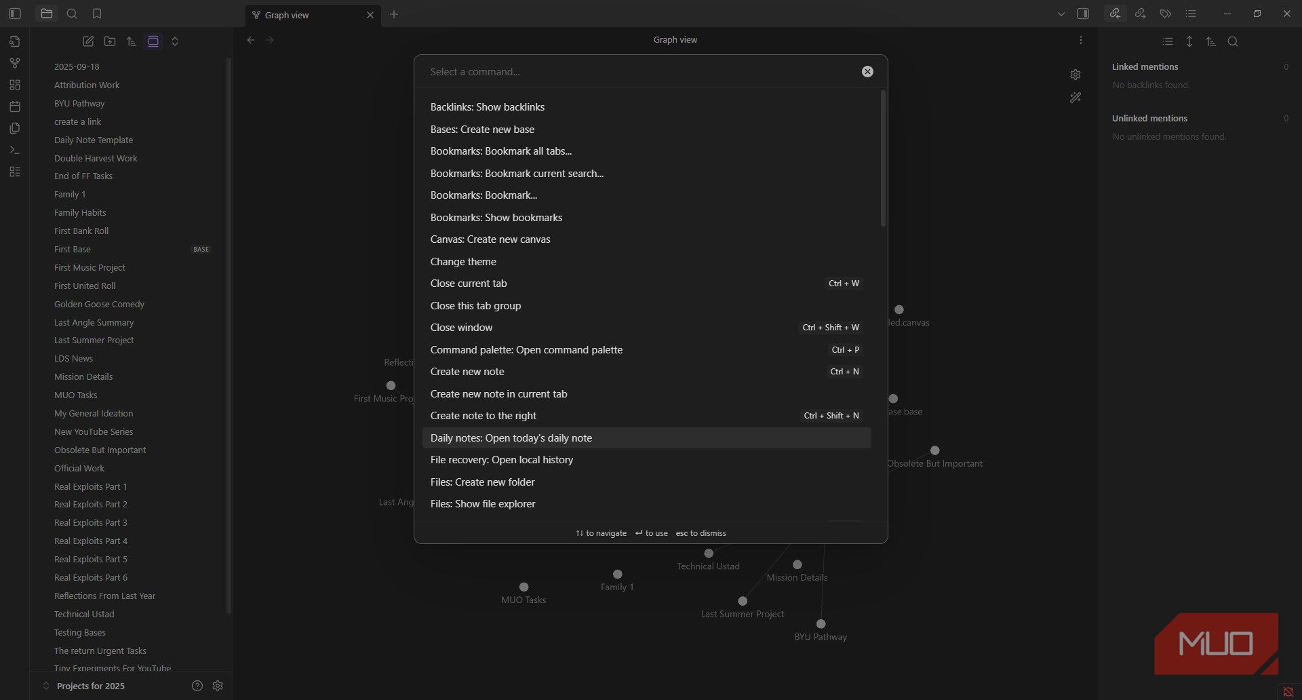Create new canvas from ribbon icon
The image size is (1302, 700).
point(15,85)
